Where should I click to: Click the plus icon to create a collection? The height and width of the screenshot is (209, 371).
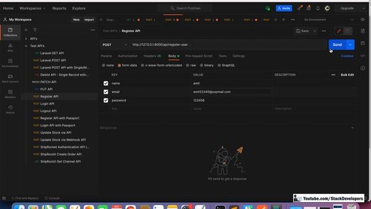[26, 30]
